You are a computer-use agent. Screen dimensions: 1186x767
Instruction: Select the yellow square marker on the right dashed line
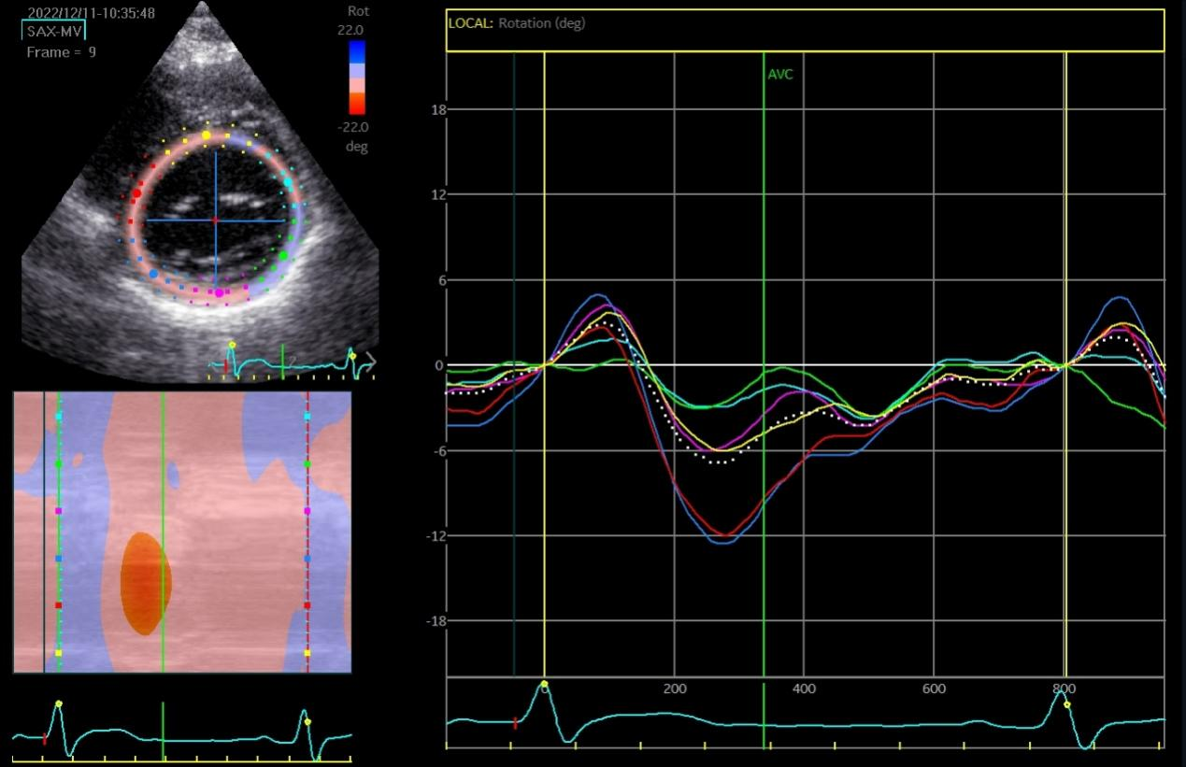click(307, 652)
